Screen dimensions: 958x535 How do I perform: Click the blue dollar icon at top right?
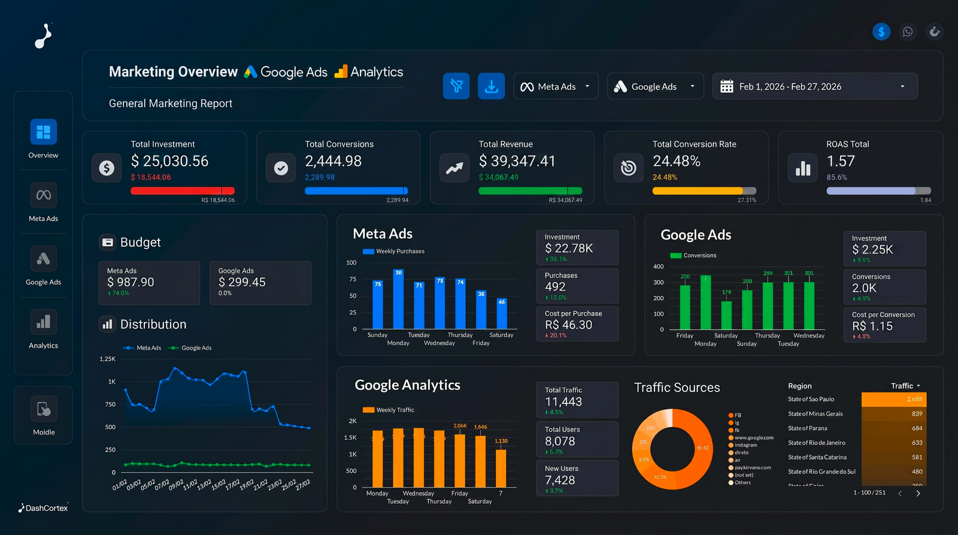click(881, 32)
